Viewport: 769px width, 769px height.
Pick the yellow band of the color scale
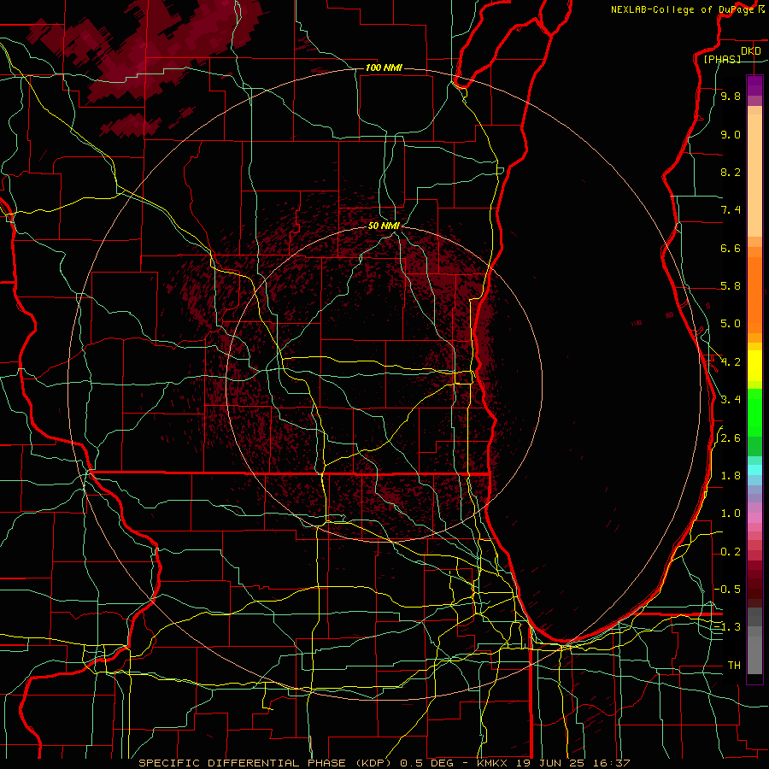click(x=754, y=366)
